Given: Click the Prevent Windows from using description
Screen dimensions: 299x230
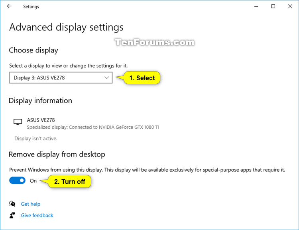Looking at the screenshot, I should (147, 170).
